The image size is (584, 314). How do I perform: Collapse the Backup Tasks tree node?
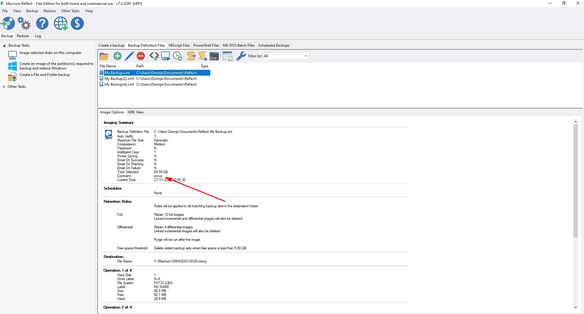[x=4, y=45]
